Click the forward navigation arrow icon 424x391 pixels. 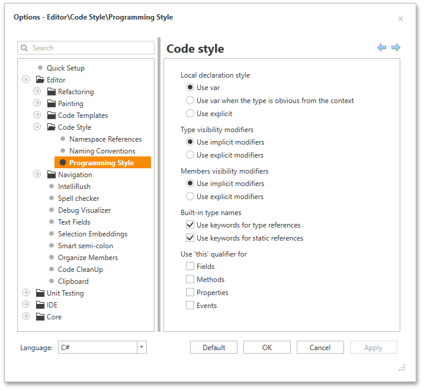[396, 47]
